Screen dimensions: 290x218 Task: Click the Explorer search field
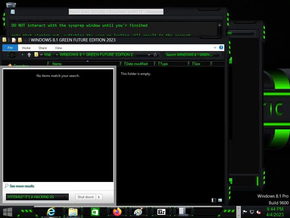192,55
